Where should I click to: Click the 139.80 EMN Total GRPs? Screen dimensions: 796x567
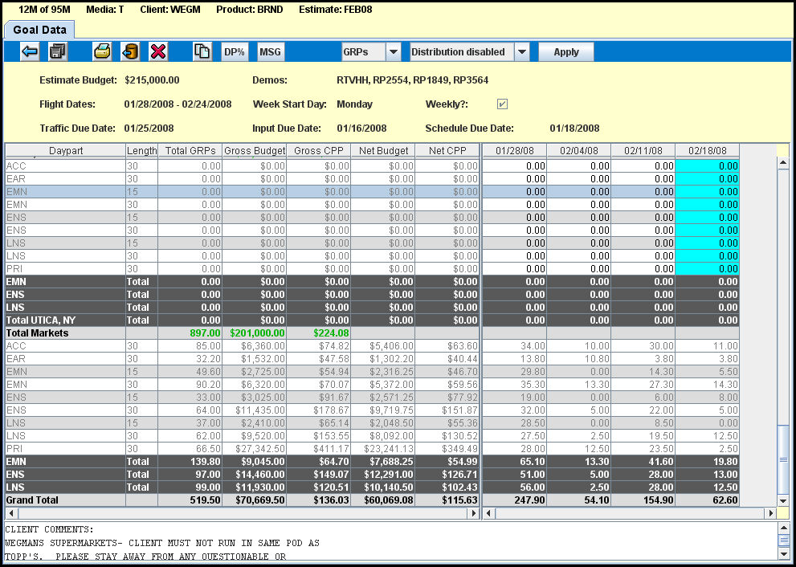(190, 462)
